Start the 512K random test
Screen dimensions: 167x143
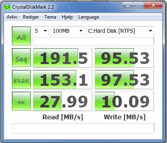click(21, 79)
